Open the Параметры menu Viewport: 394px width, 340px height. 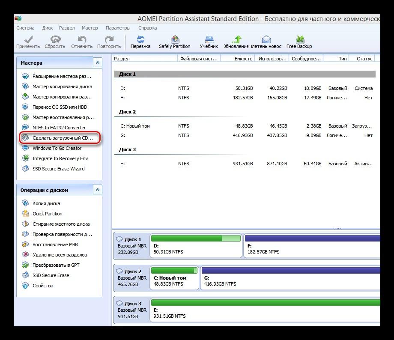(118, 28)
